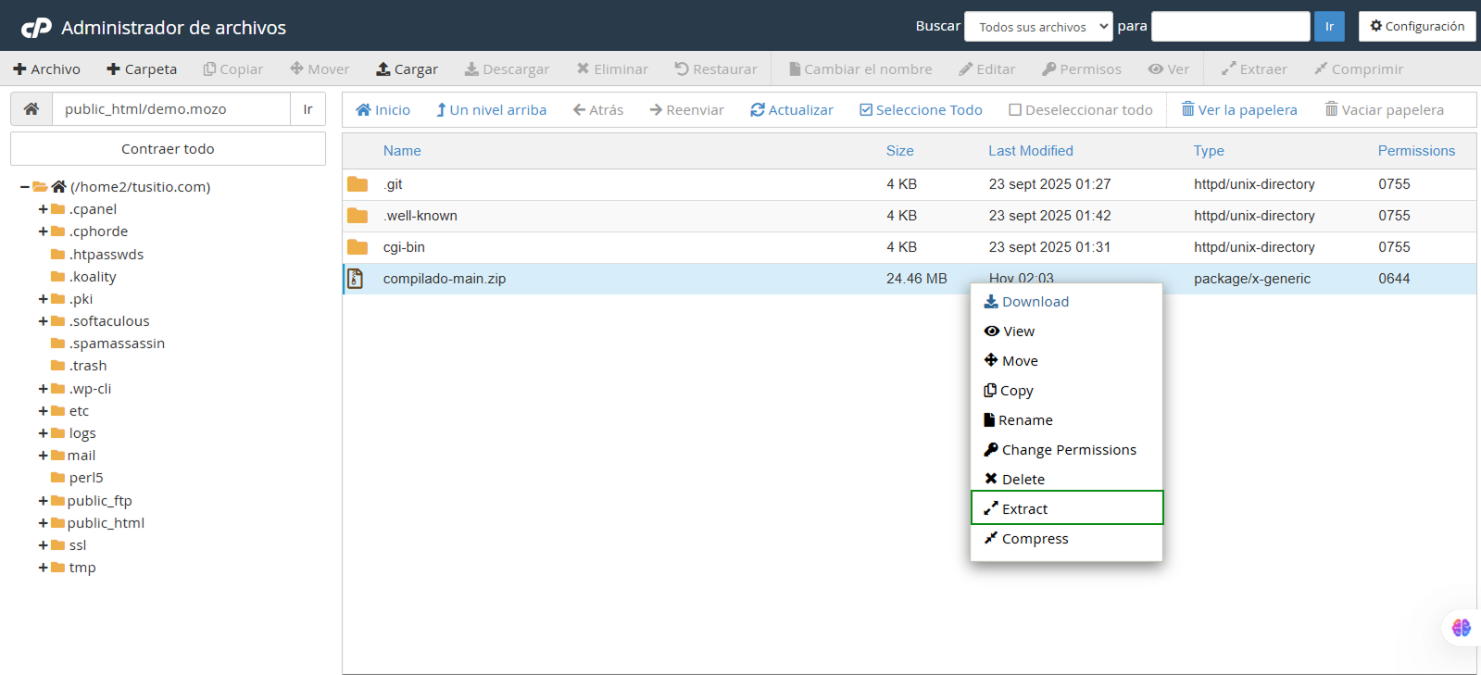The width and height of the screenshot is (1481, 675).
Task: Click the Cargar upload toolbar icon
Action: tap(383, 69)
